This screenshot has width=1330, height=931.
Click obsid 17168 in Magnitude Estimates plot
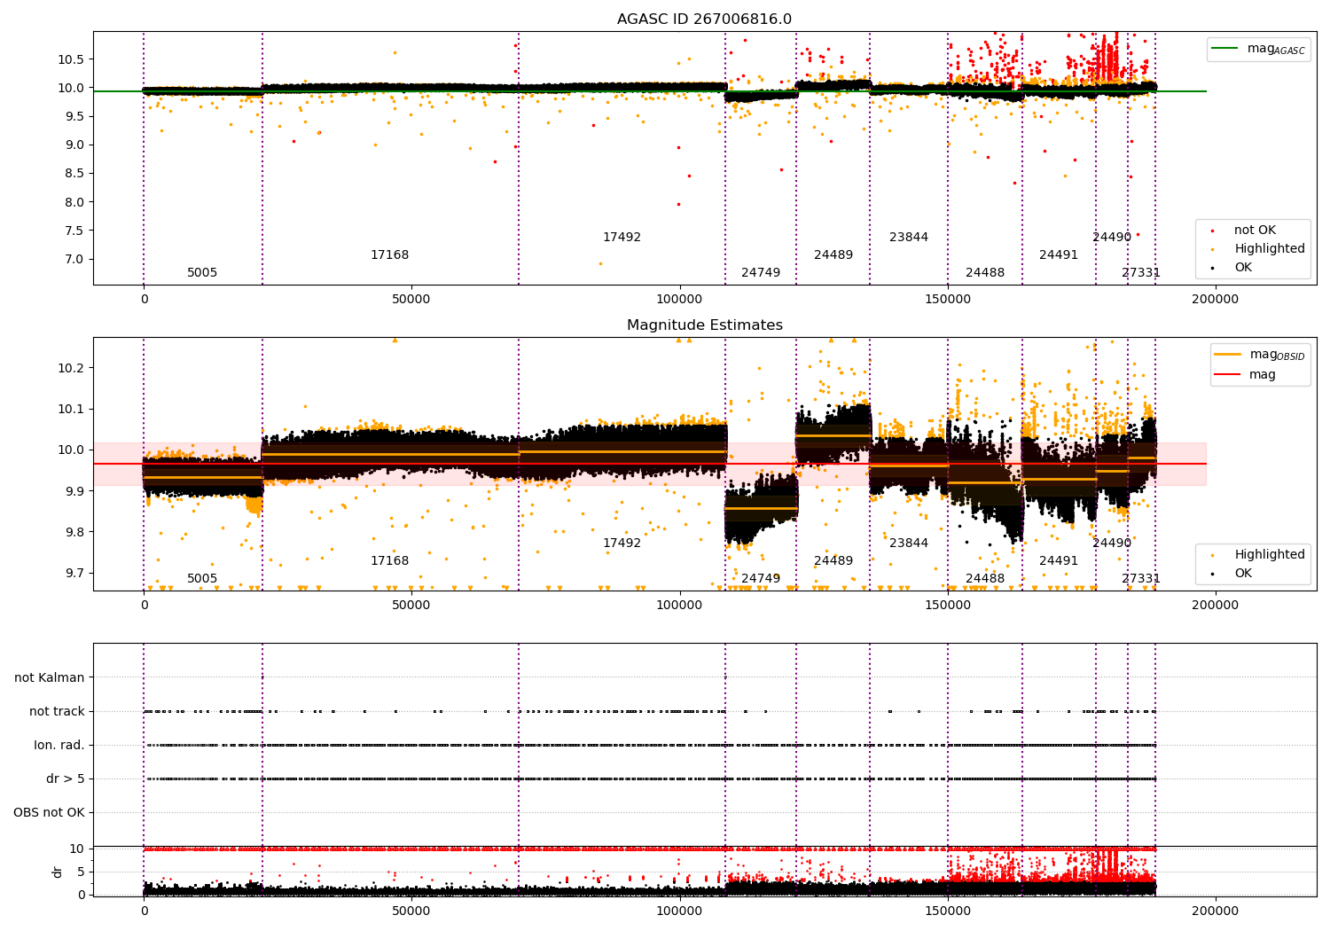pyautogui.click(x=389, y=560)
